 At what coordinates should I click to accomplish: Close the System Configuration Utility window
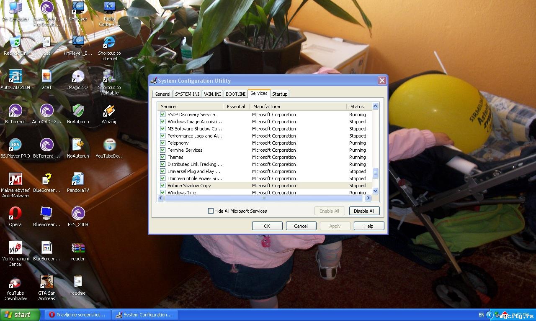coord(382,81)
